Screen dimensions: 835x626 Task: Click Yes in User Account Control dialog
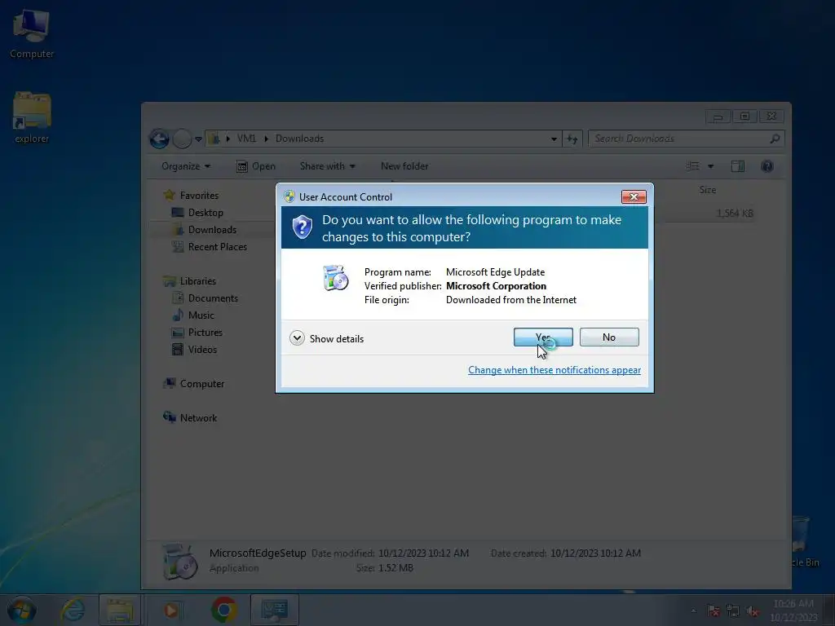click(542, 337)
